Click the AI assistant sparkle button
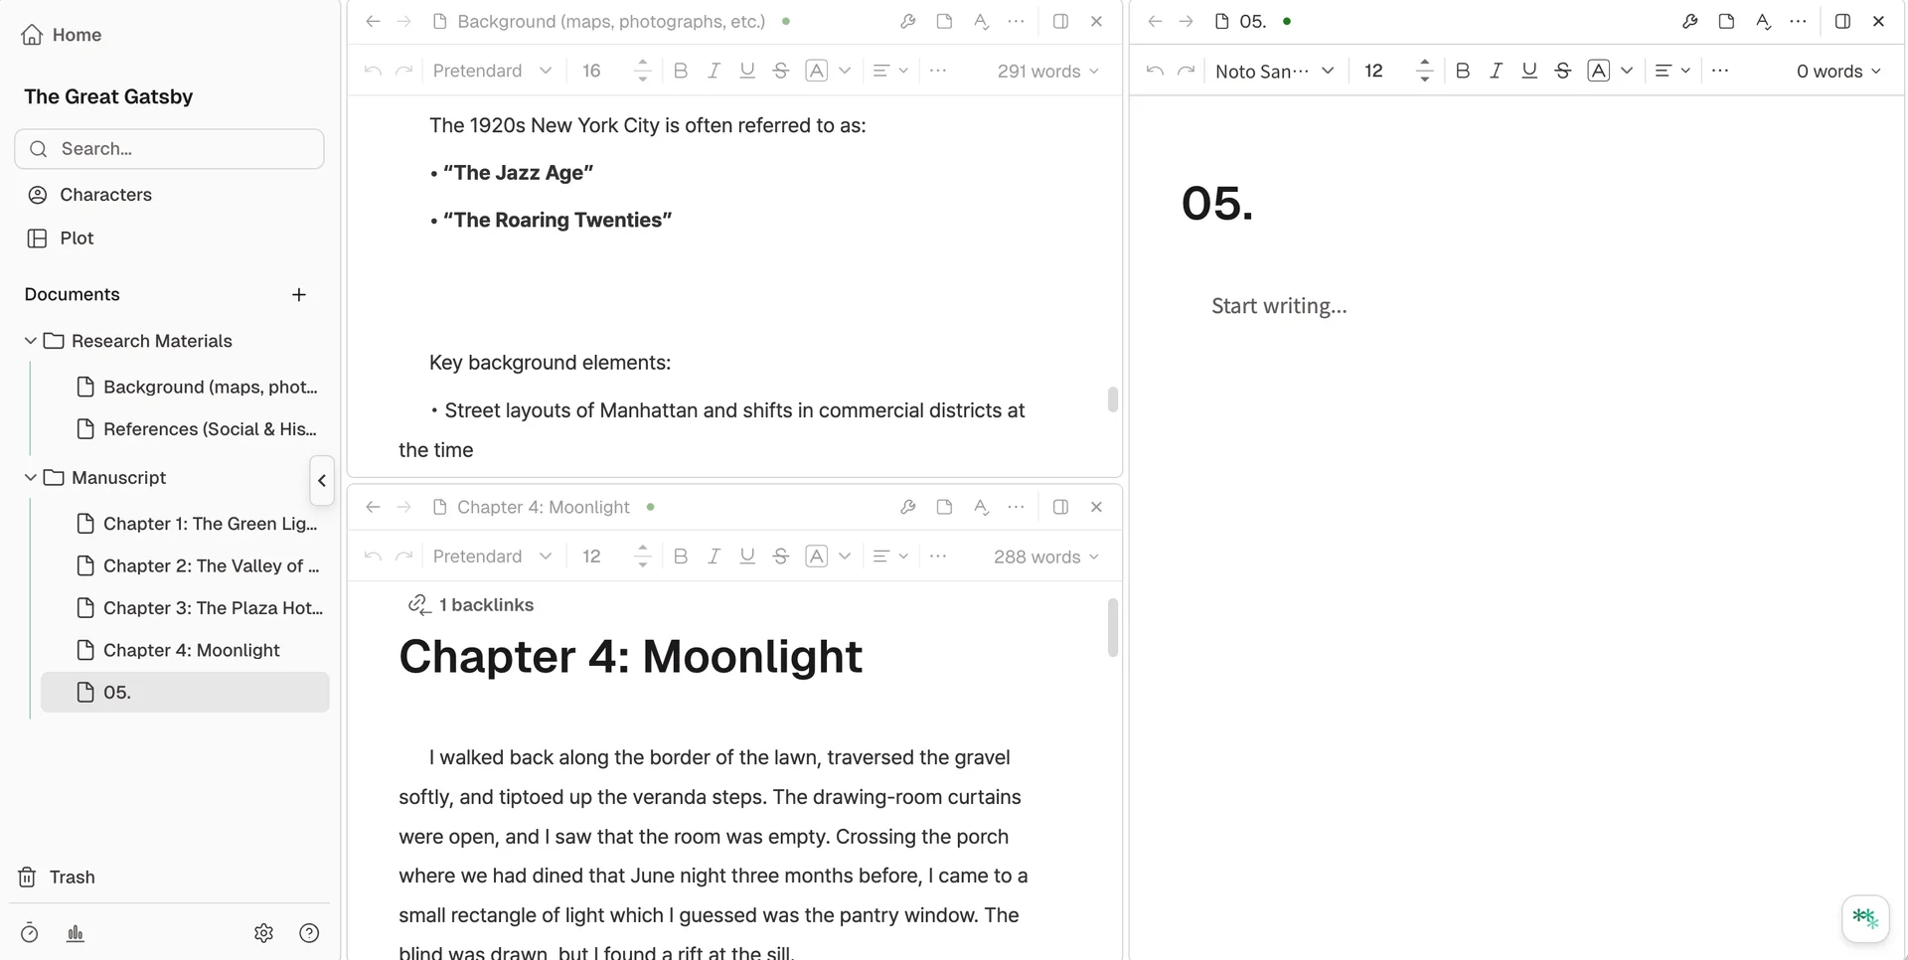Screen dimensions: 1908x960 [1865, 917]
